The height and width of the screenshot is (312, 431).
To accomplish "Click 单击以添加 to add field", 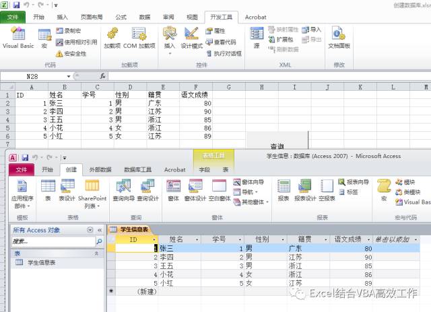I will pos(396,239).
